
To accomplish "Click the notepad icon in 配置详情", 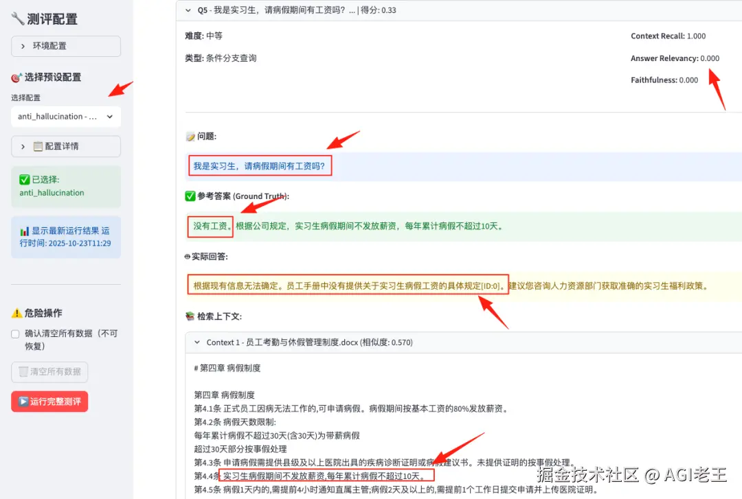I will click(38, 147).
